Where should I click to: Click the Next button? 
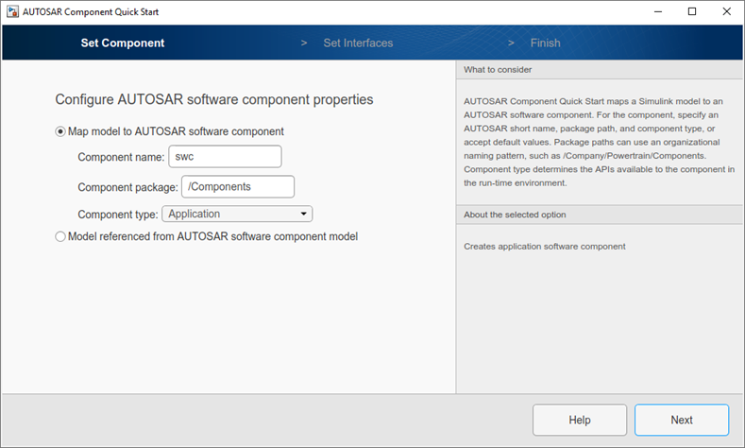(682, 420)
